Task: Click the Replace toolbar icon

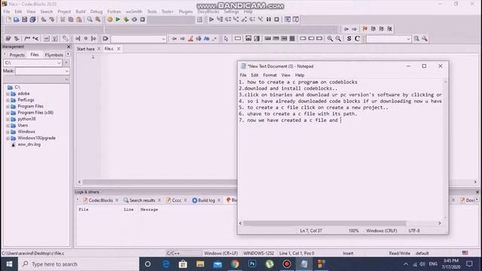Action: pos(98,20)
